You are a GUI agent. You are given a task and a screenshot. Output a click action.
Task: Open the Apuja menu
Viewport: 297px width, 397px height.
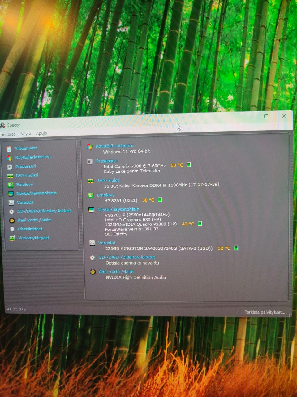[41, 133]
